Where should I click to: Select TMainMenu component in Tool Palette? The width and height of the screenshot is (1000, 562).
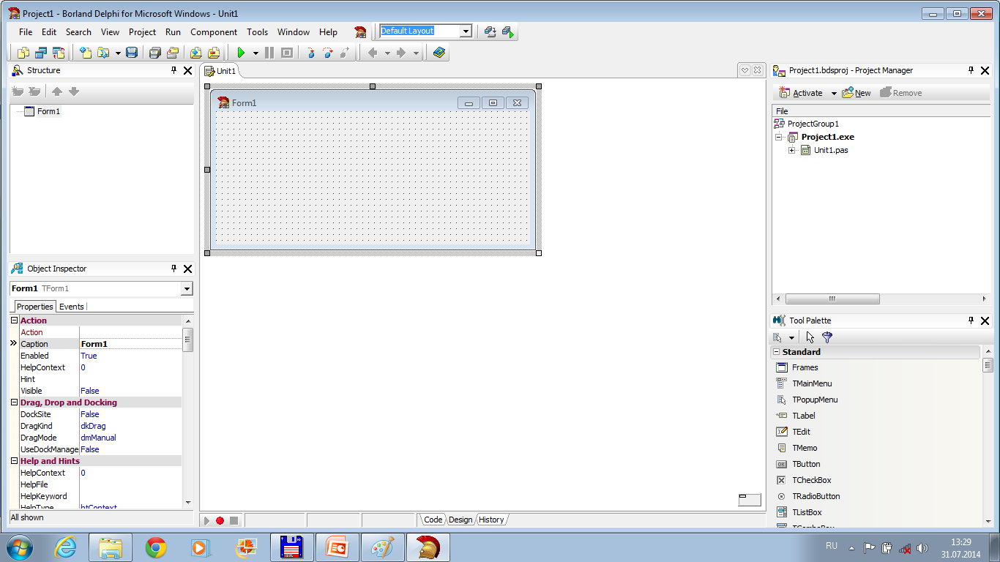[x=804, y=383]
